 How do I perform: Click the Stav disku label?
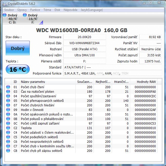[14, 37]
